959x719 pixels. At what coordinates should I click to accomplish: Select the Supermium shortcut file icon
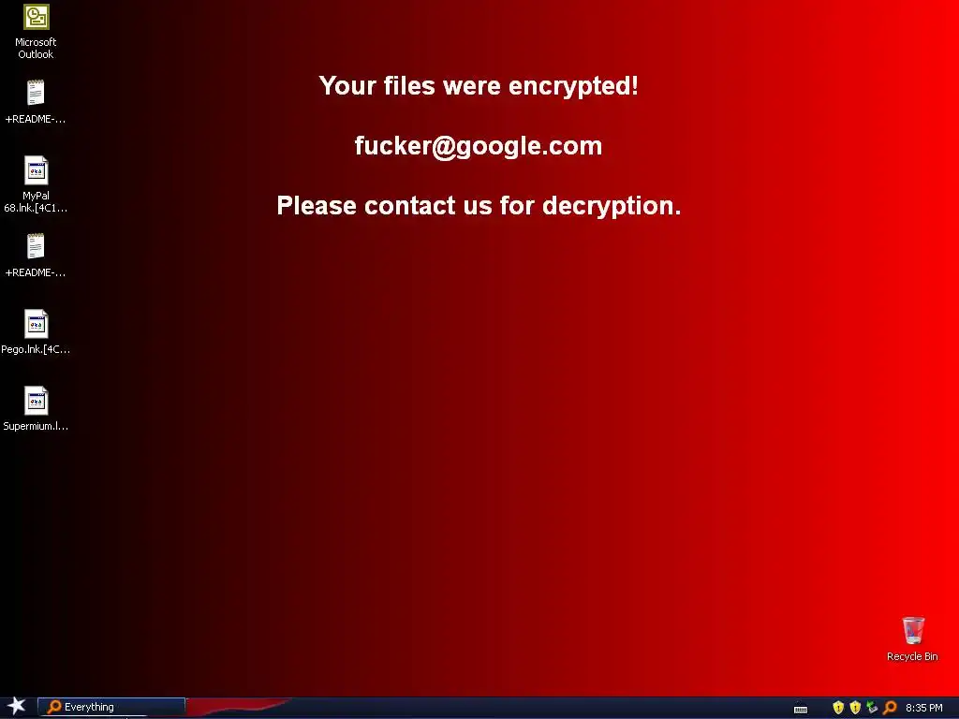tap(36, 408)
